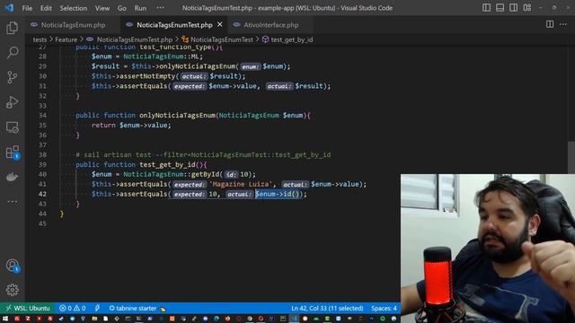Click 'Magazine Luiza' string literal
This screenshot has width=575, height=323.
pyautogui.click(x=241, y=184)
